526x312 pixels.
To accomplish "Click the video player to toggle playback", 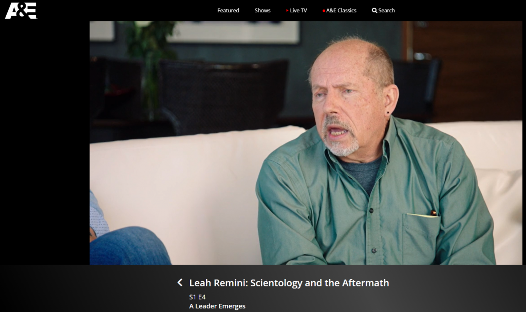I will (x=306, y=143).
